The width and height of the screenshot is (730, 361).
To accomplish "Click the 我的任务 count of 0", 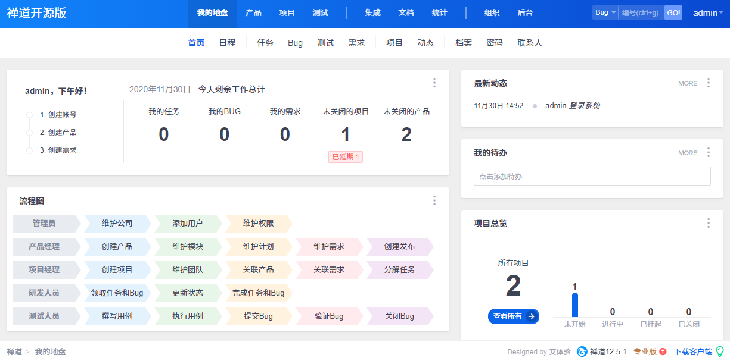I will pos(164,135).
